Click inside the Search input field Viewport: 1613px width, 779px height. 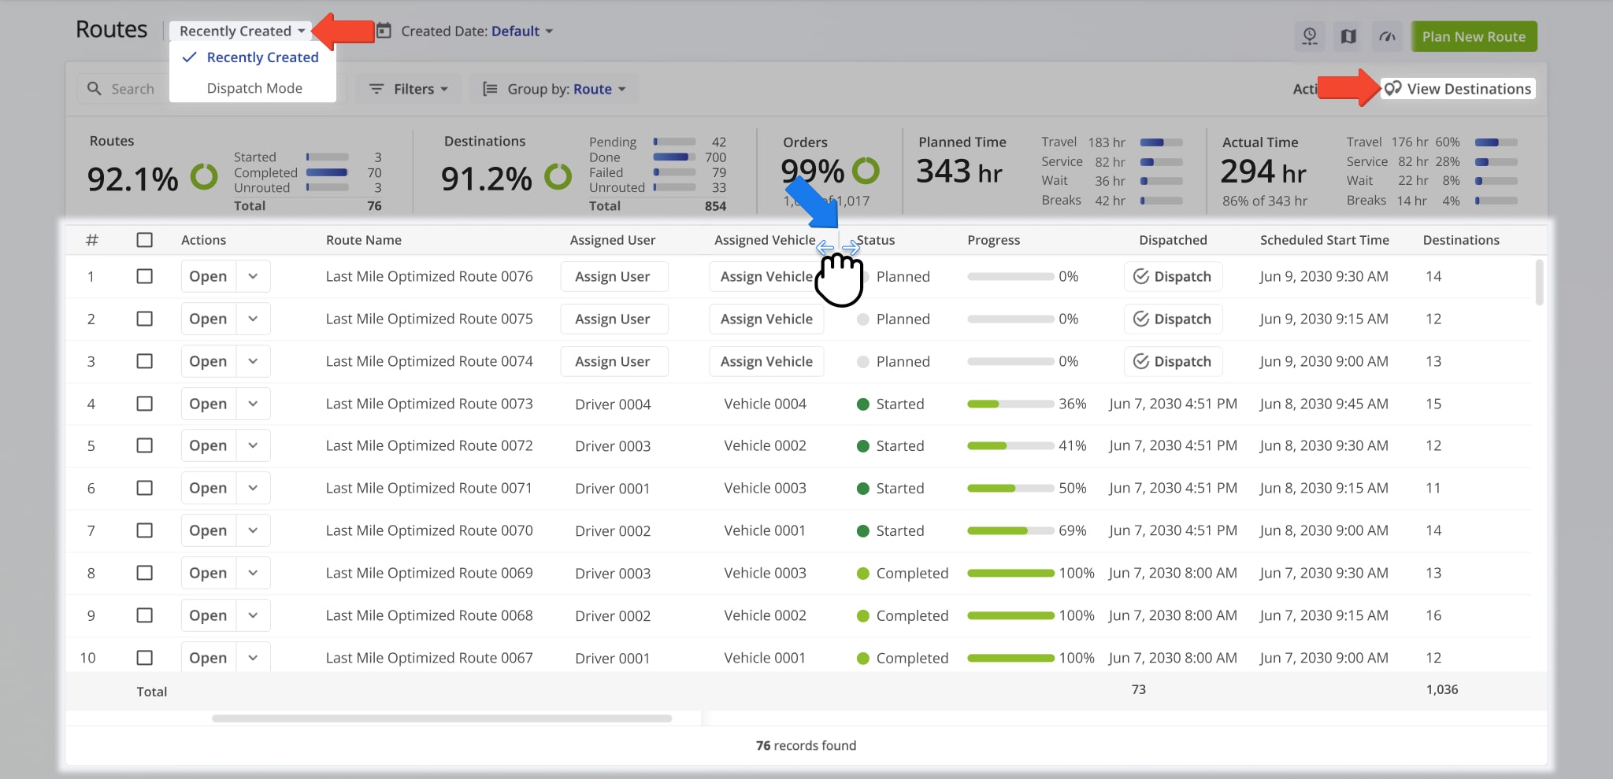[134, 88]
